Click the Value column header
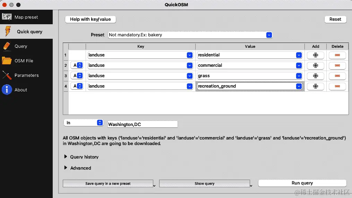Viewport: 352px width, 198px height. tap(250, 46)
